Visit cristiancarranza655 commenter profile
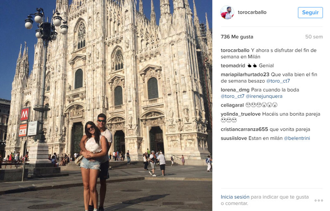The image size is (330, 211). [244, 129]
